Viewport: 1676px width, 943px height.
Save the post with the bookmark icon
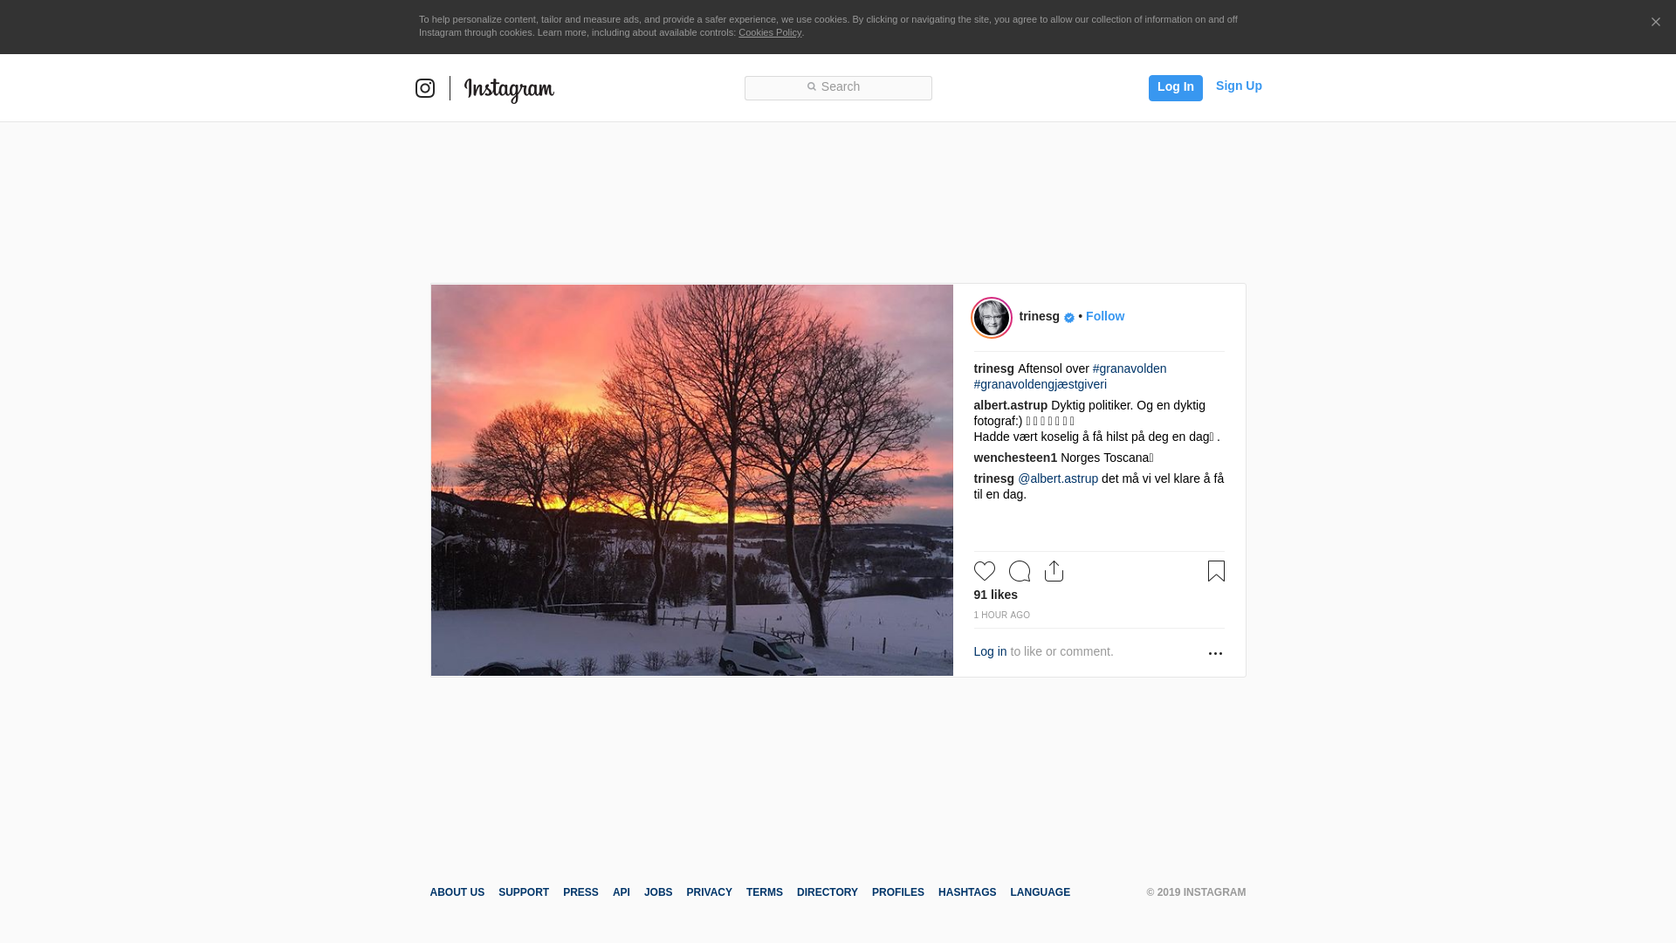1216,571
